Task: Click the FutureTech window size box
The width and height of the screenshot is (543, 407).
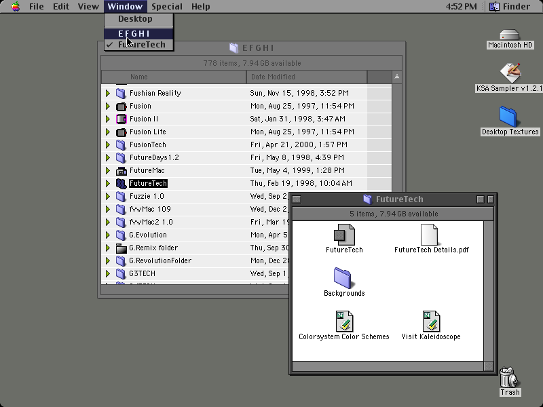Action: (x=489, y=366)
